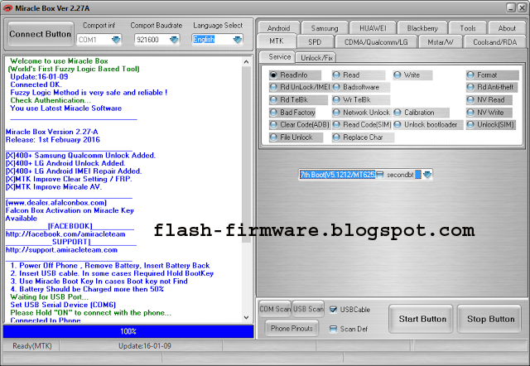This screenshot has height=366, width=530.
Task: Click the blue 100% progress bar
Action: click(128, 331)
